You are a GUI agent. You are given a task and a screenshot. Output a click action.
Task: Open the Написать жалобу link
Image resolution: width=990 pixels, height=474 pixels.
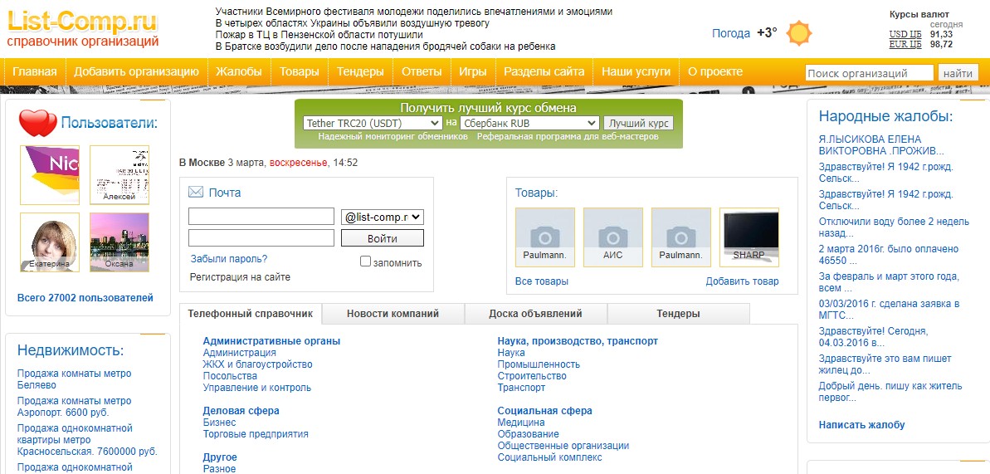click(861, 425)
